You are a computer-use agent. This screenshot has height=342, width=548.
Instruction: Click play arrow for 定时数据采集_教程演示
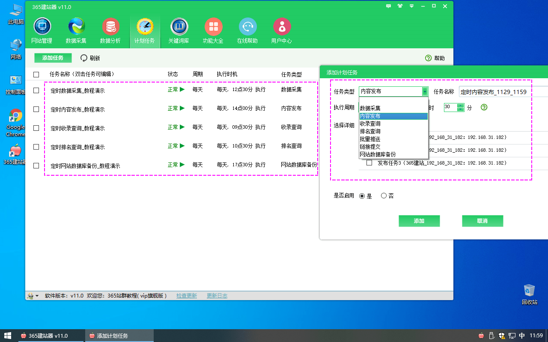[x=182, y=90]
